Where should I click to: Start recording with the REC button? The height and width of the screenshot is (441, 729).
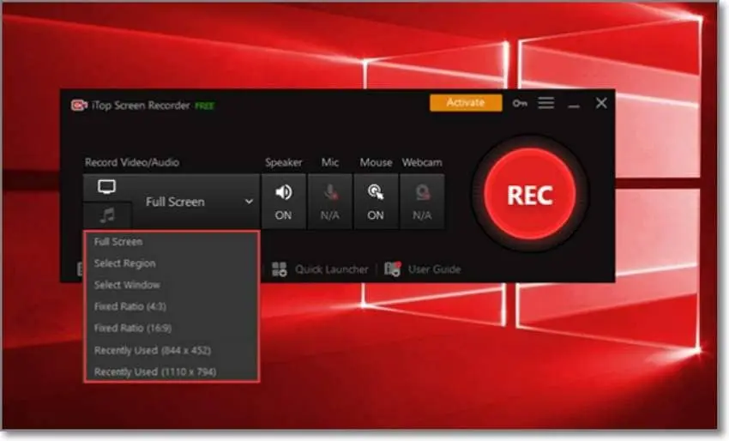point(530,194)
